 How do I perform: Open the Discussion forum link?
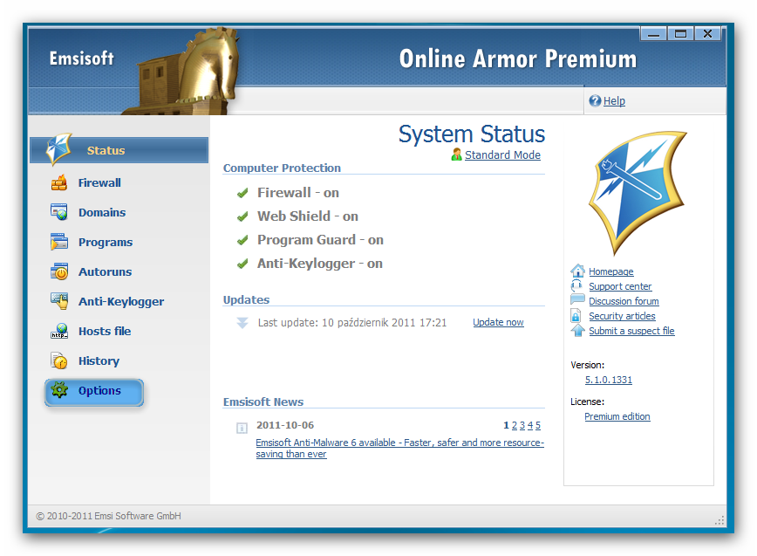coord(624,301)
